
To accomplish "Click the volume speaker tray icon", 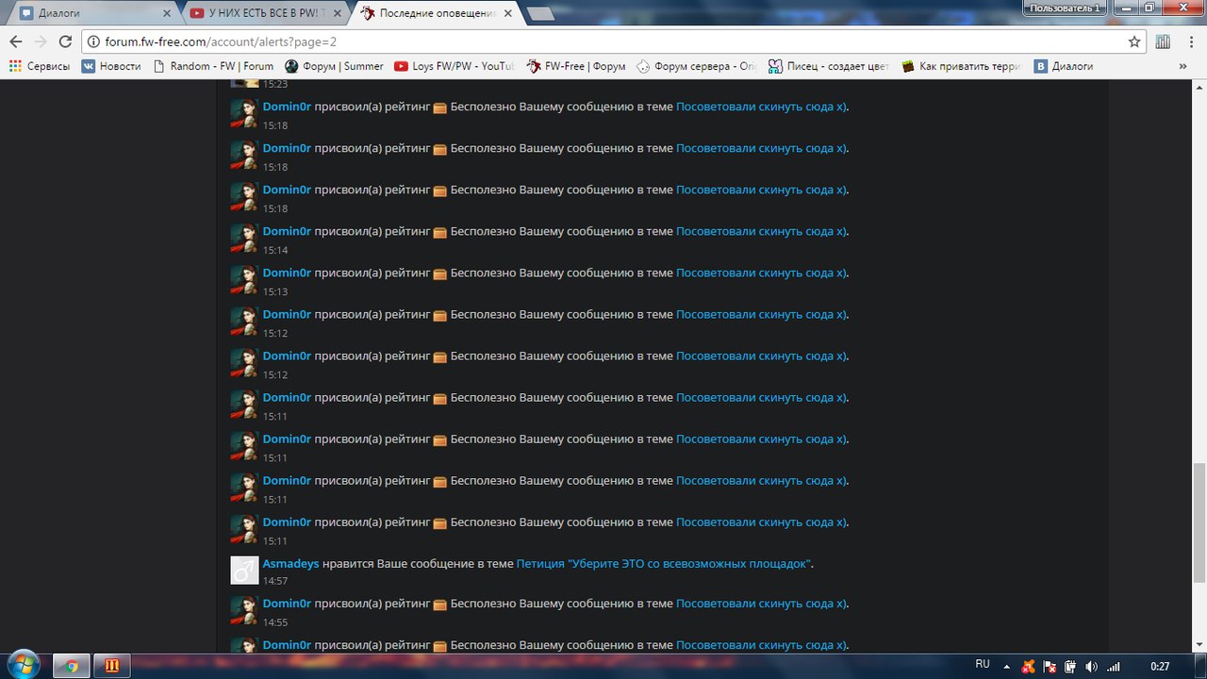I will [1091, 666].
